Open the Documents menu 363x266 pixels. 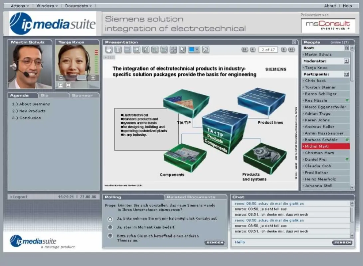[x=79, y=6]
